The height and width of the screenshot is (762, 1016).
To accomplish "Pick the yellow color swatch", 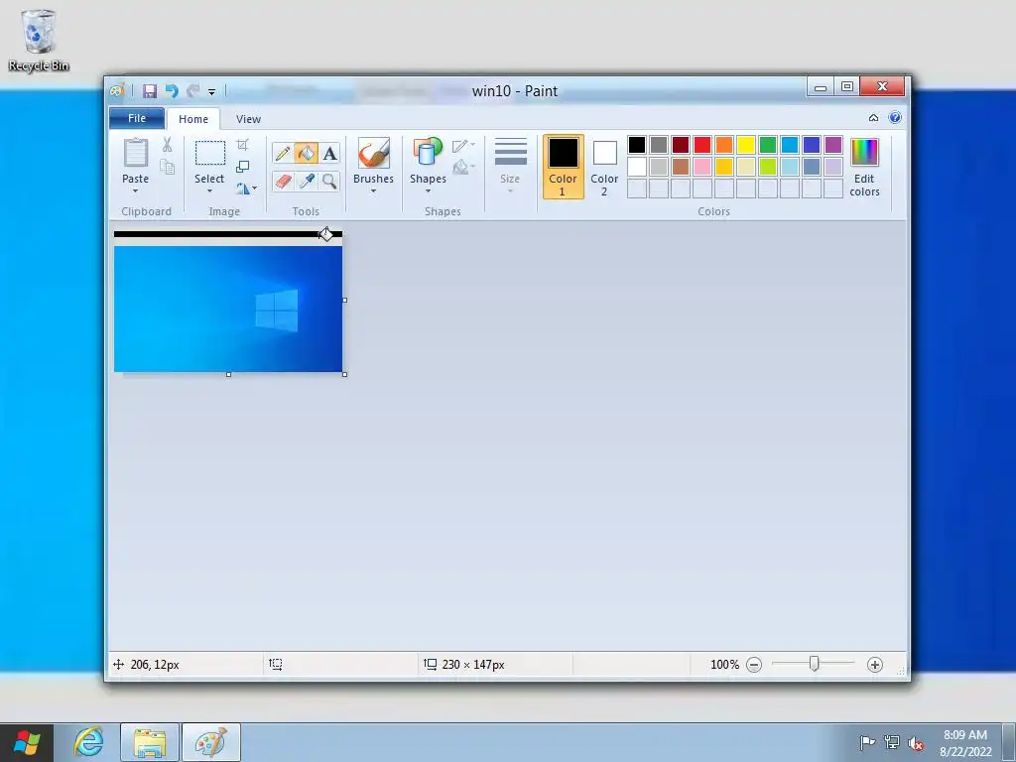I will [x=746, y=145].
